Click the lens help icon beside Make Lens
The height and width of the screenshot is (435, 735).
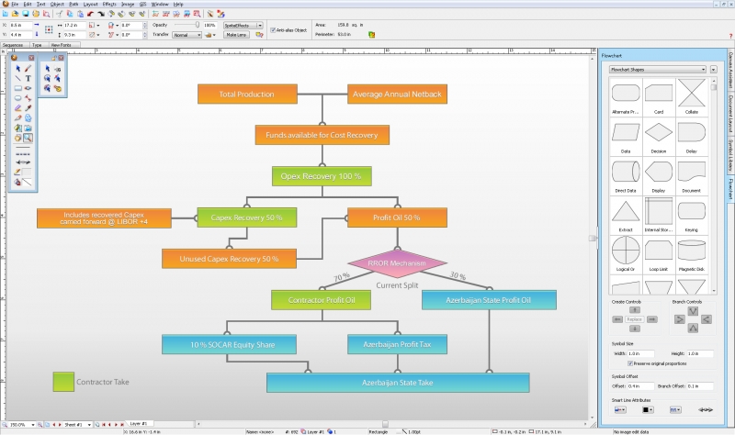[259, 35]
